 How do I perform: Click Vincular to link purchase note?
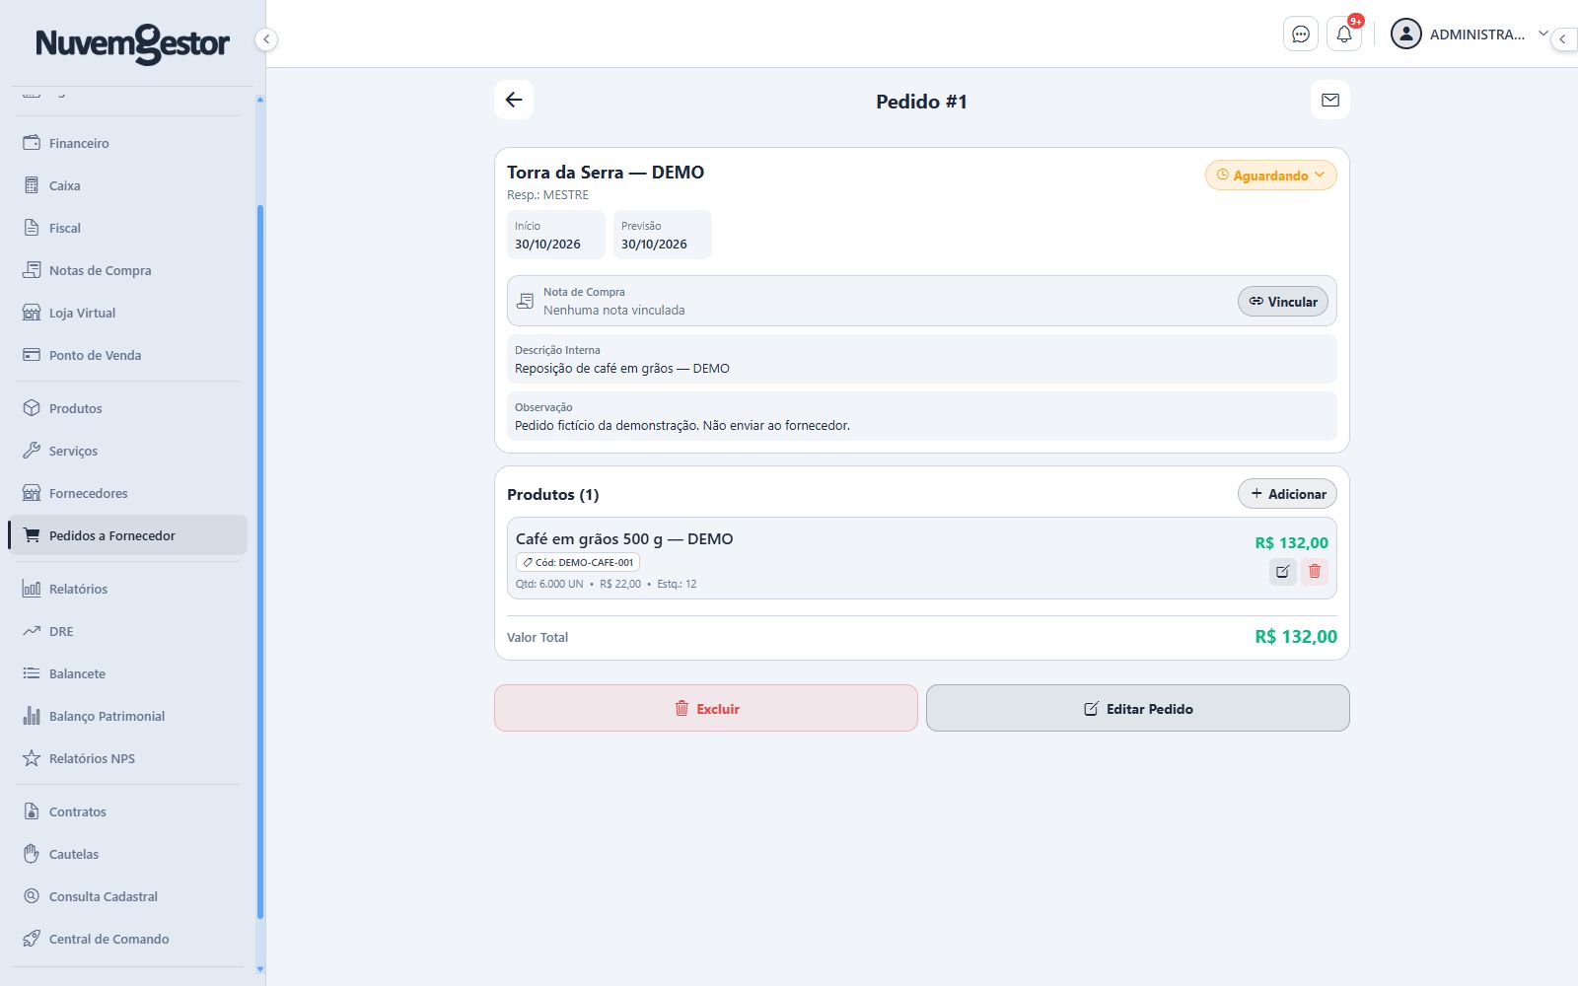(1283, 302)
